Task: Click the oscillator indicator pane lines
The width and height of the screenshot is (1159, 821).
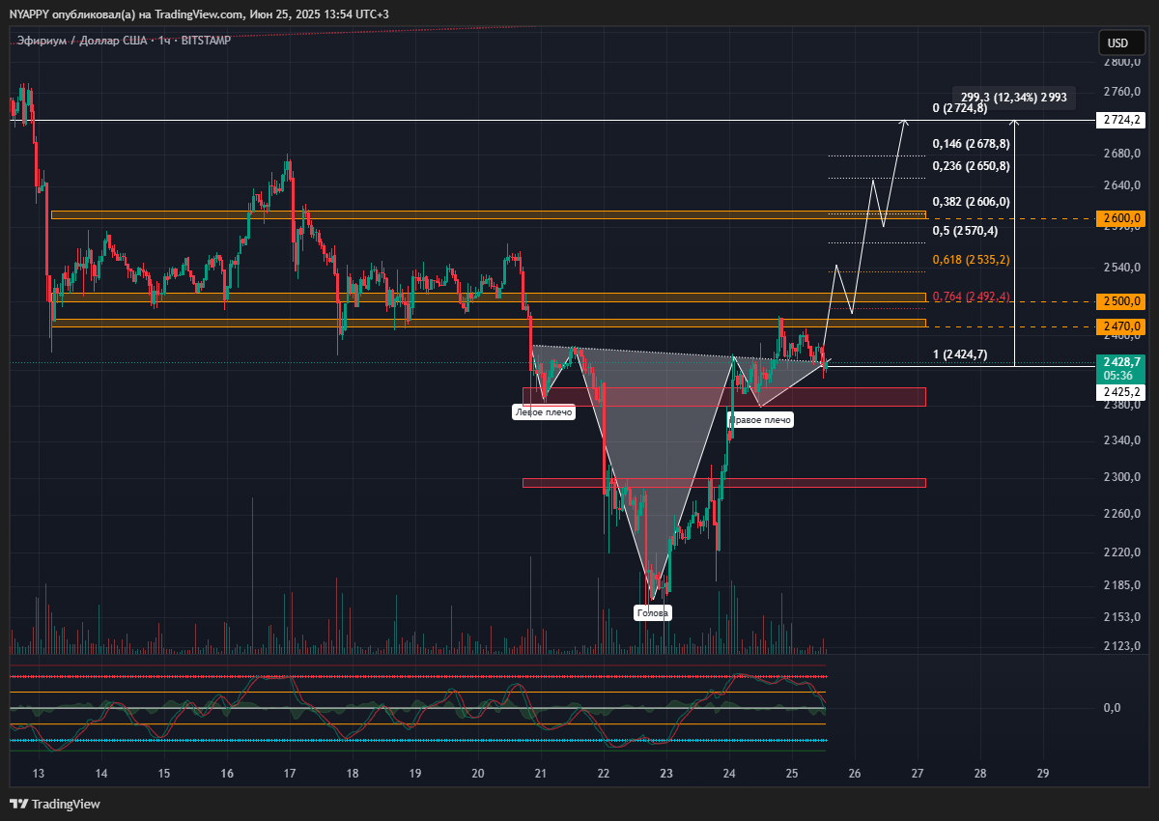Action: pyautogui.click(x=418, y=708)
